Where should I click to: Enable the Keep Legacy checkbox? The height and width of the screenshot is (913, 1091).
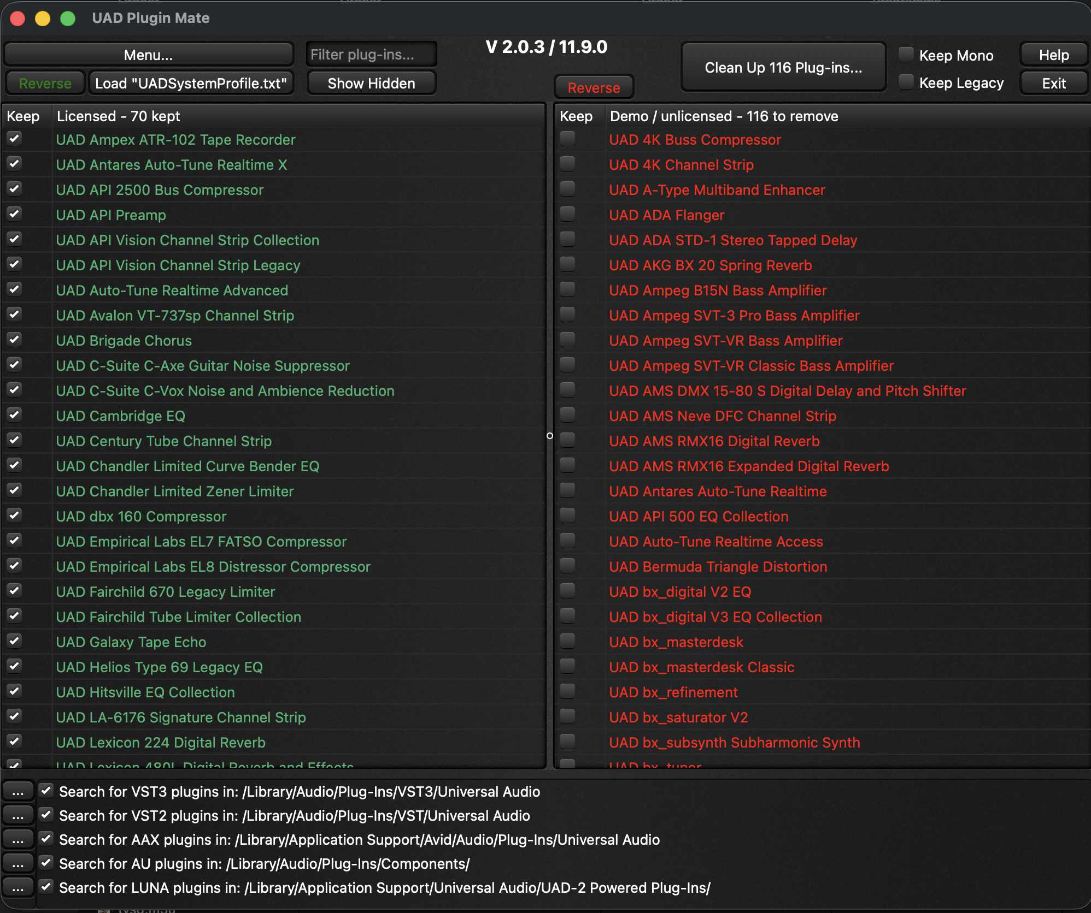[906, 82]
